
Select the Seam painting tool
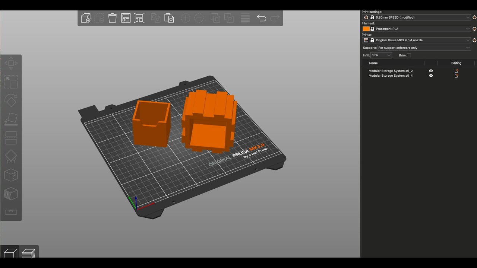coord(11,175)
